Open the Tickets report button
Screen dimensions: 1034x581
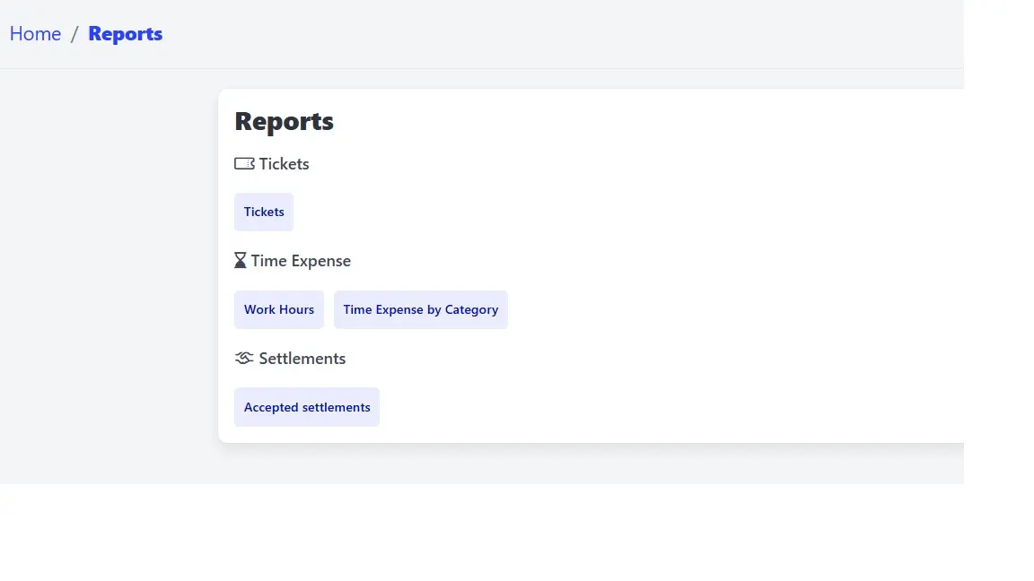[x=264, y=212]
